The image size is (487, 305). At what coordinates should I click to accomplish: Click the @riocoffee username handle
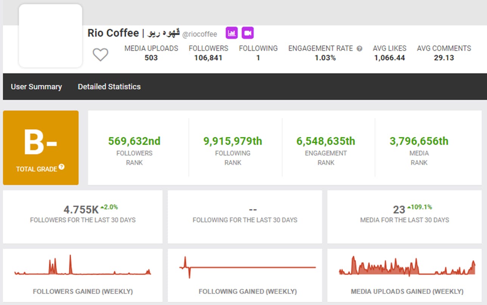pyautogui.click(x=200, y=34)
